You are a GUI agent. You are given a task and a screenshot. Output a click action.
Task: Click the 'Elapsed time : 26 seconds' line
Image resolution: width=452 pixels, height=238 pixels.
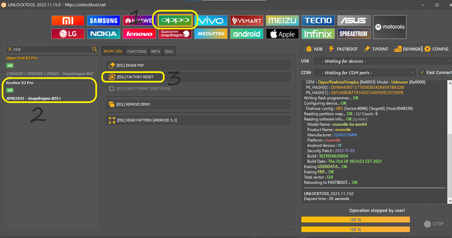coord(326,199)
